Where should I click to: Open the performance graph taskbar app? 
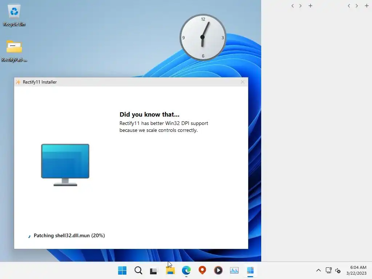(x=234, y=270)
